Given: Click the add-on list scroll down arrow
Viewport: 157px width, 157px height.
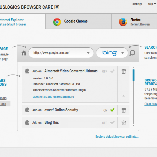Looking at the screenshot, I should coord(134,125).
